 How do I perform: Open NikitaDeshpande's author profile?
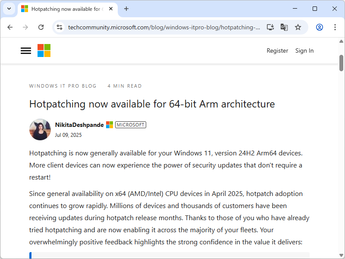pyautogui.click(x=79, y=124)
